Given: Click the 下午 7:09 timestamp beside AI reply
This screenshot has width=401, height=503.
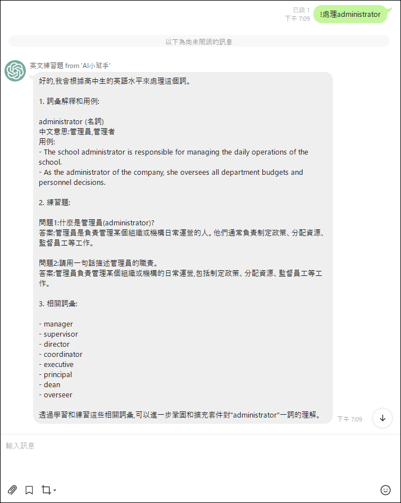Looking at the screenshot, I should tap(349, 419).
